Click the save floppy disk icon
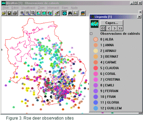The image size is (143, 123). point(10,13)
